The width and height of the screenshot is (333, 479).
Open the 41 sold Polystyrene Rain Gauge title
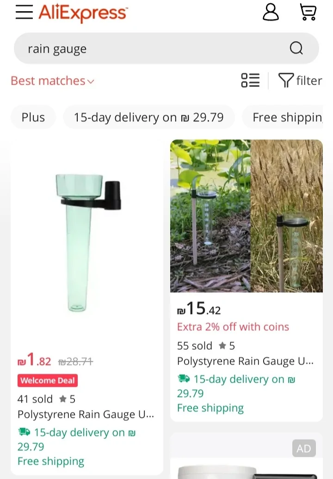click(x=86, y=414)
